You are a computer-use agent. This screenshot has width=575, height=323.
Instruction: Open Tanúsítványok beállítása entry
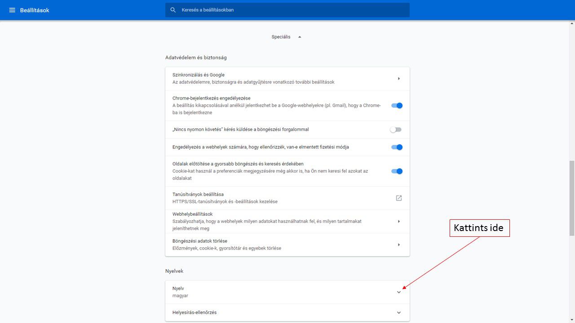(x=270, y=198)
